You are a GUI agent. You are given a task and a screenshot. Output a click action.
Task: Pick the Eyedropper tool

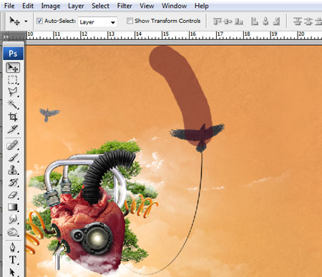click(x=12, y=129)
